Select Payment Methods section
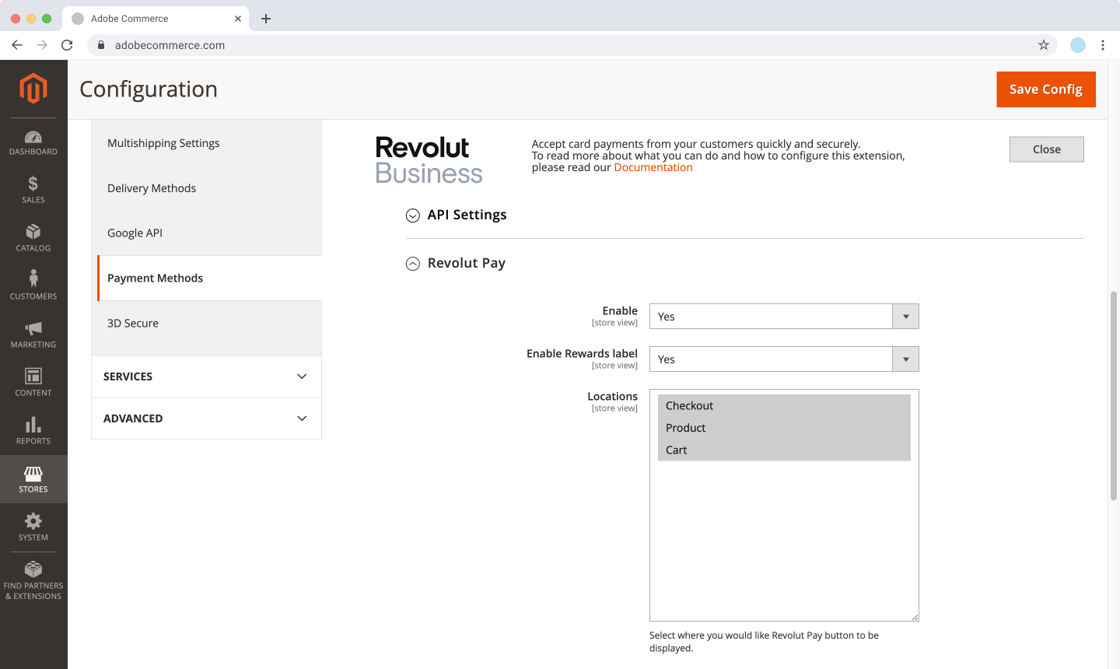The height and width of the screenshot is (669, 1120). (x=209, y=278)
